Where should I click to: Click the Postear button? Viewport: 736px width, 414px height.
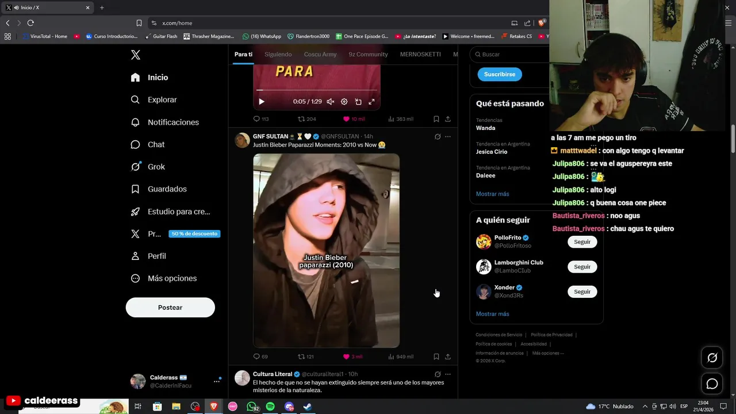[x=170, y=308]
